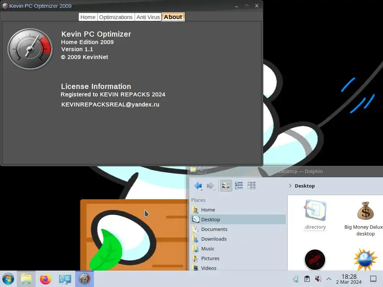Click the © 2009 KevinNet text
Viewport: 383px width, 287px height.
[x=85, y=57]
